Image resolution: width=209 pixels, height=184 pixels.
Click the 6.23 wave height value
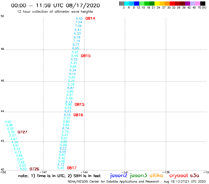pyautogui.click(x=63, y=148)
